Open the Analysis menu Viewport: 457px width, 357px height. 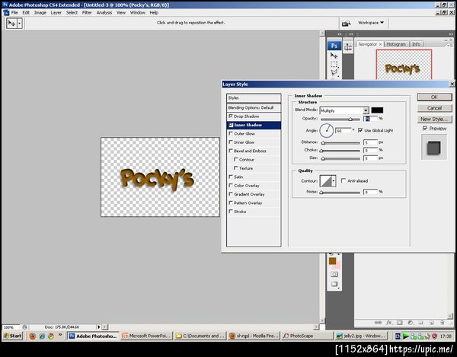click(x=104, y=12)
